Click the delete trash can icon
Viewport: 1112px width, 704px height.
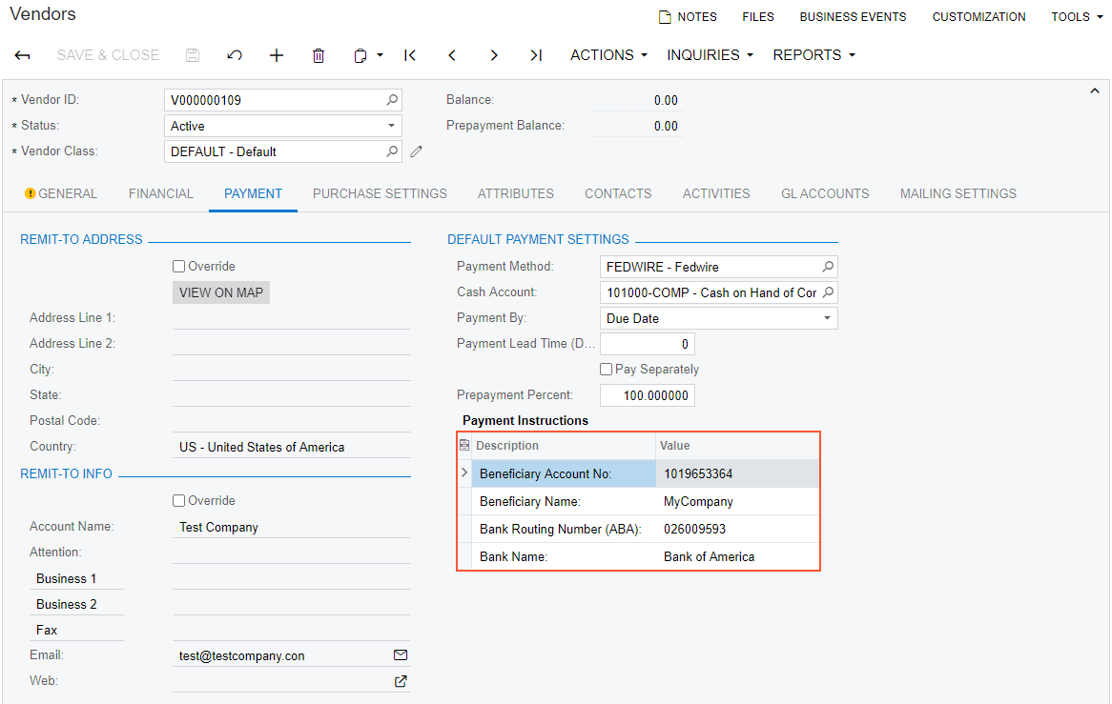point(319,55)
